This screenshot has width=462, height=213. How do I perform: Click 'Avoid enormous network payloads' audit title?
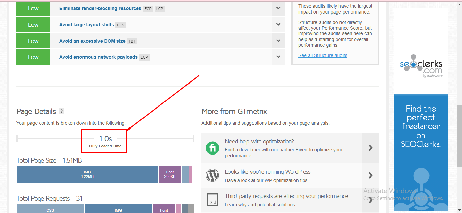pyautogui.click(x=98, y=57)
